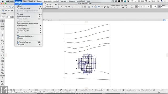The width and height of the screenshot is (168, 94).
Task: Choose Stampa... menu entry
Action: click(x=29, y=44)
